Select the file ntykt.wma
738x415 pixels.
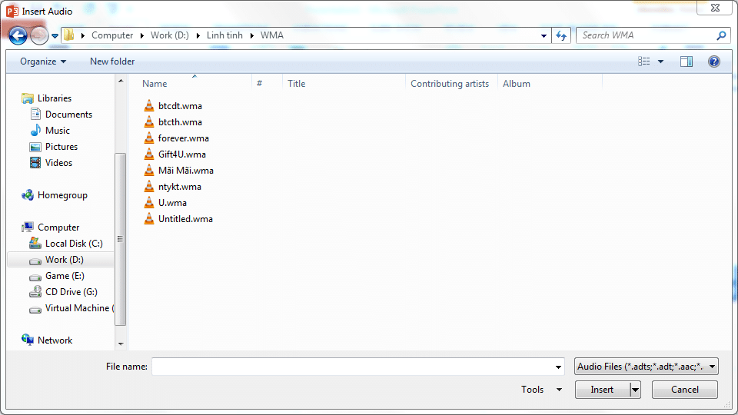(179, 186)
